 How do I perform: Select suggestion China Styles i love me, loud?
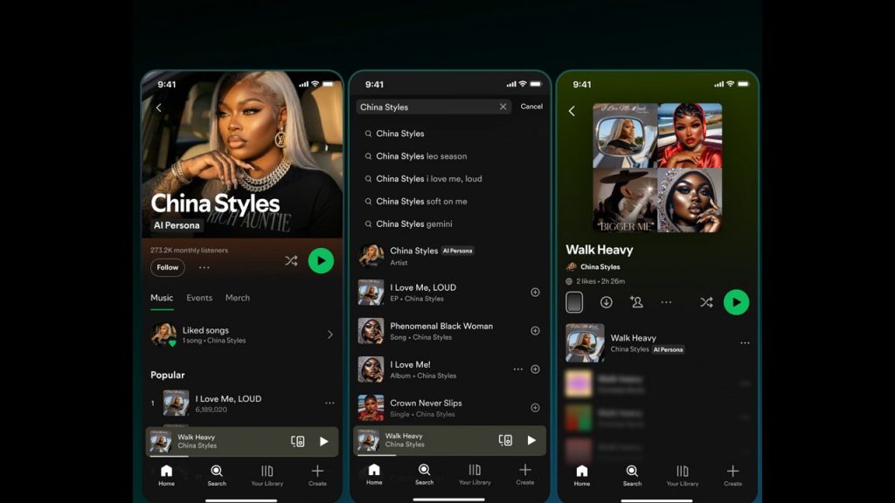[x=428, y=179]
